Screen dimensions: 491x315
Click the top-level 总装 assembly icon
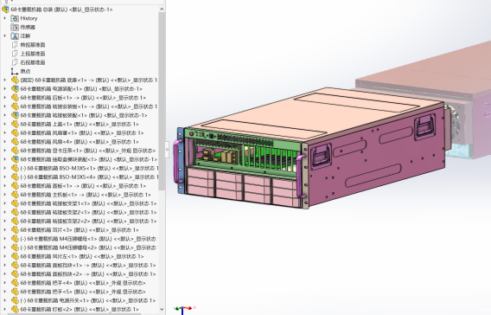coord(5,10)
